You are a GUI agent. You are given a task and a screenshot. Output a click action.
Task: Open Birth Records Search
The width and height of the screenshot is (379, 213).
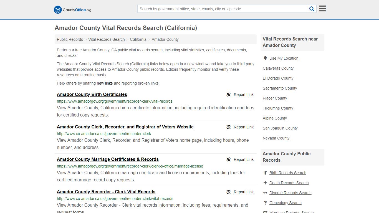click(288, 173)
